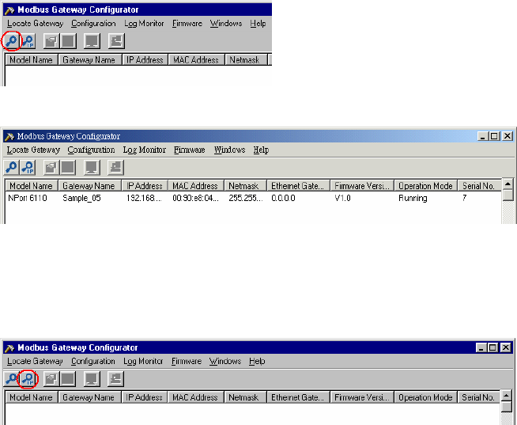
Task: Click MAC Address column header in top window
Action: pos(196,60)
